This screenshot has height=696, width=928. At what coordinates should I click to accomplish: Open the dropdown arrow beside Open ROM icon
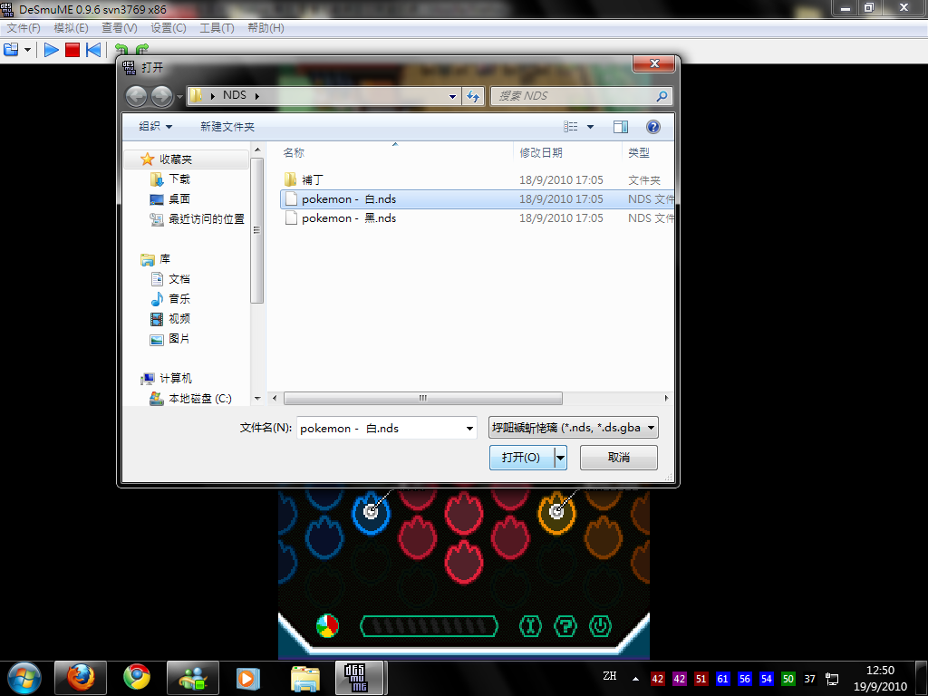(27, 50)
